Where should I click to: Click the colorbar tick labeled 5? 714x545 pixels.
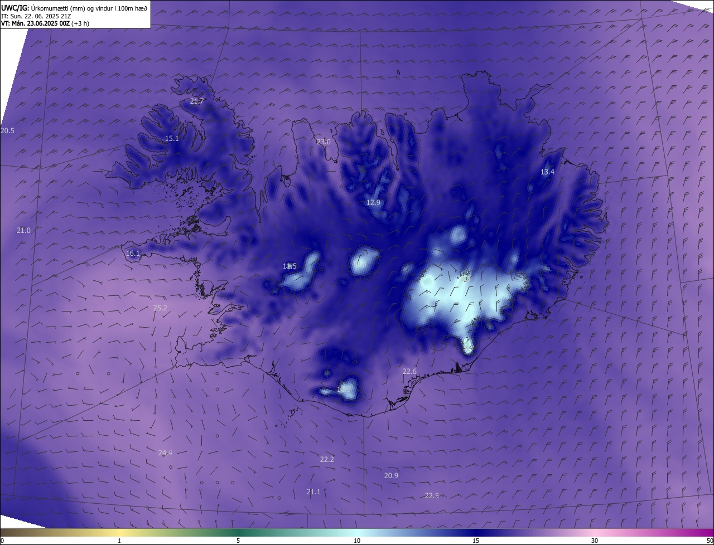[x=238, y=541]
